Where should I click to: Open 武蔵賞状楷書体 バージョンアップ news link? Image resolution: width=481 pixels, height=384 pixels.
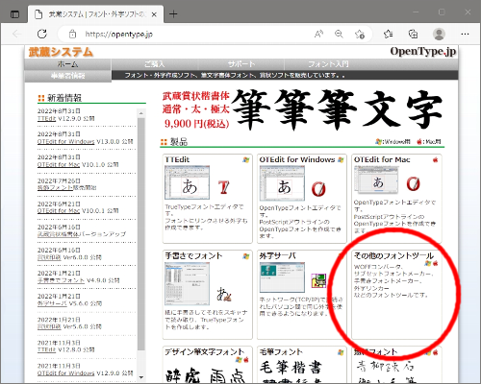tap(58, 234)
